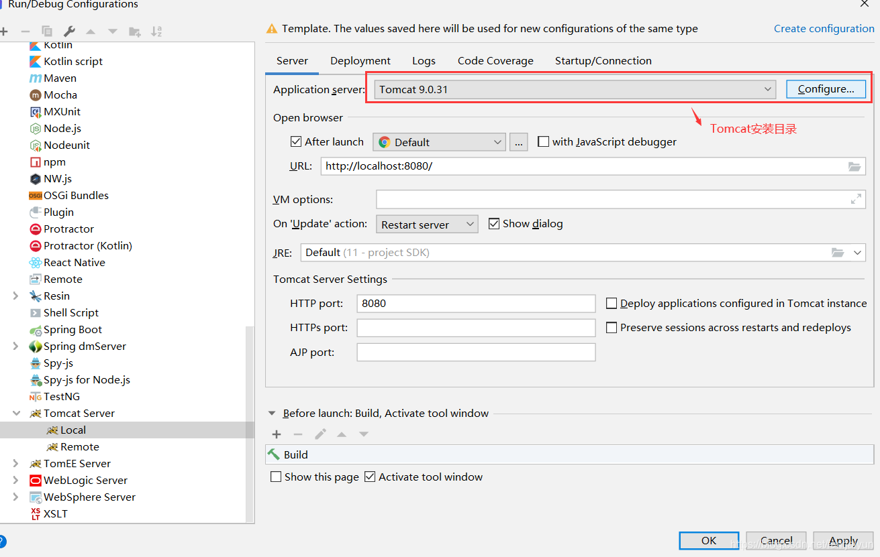
Task: Expand the WebSphere Server node
Action: pos(15,497)
